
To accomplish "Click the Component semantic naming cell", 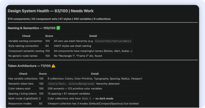I will tap(26, 51).
